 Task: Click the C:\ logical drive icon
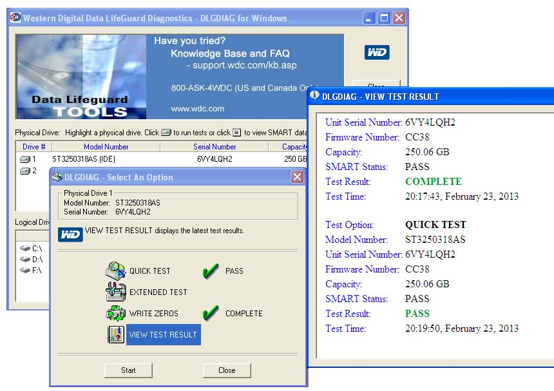(25, 248)
